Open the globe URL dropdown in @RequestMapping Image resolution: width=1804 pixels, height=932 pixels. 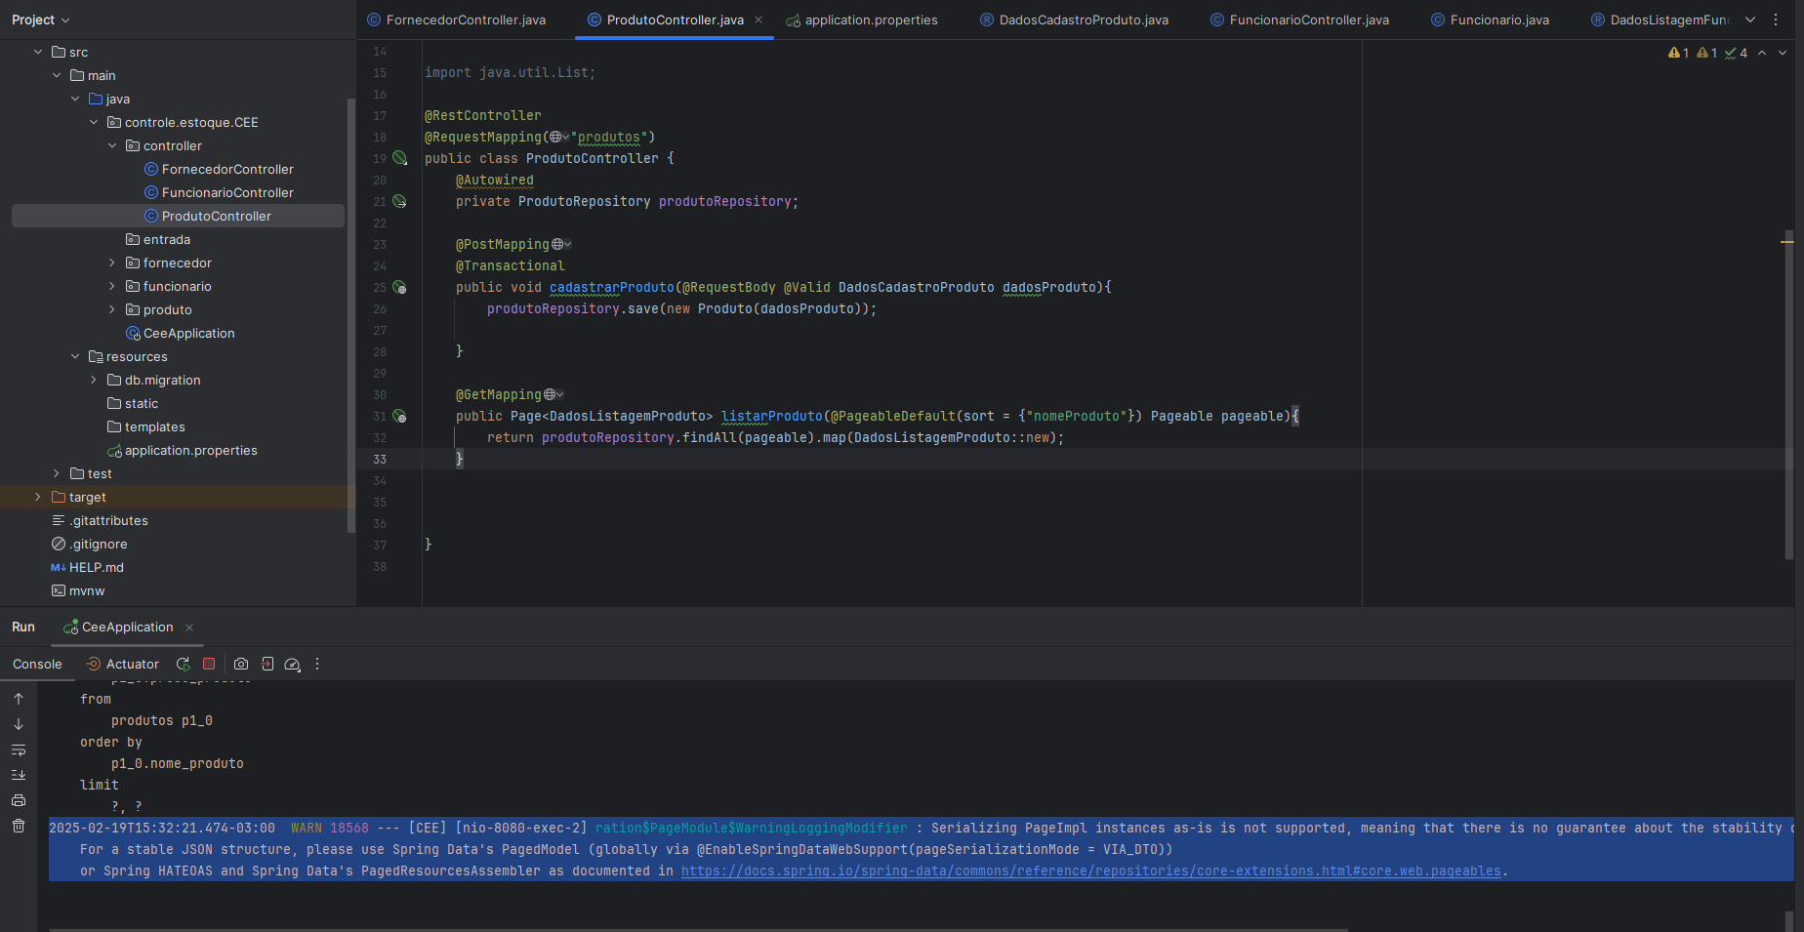[559, 137]
